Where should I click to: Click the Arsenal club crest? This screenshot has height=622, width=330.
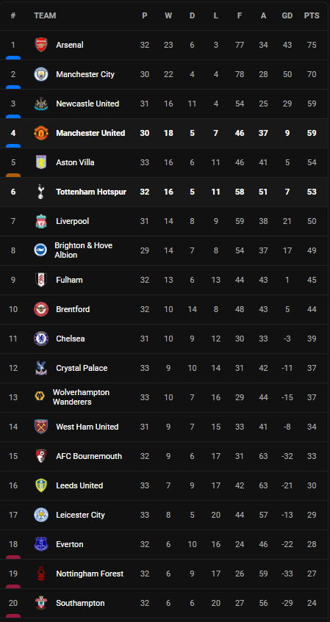pyautogui.click(x=41, y=45)
